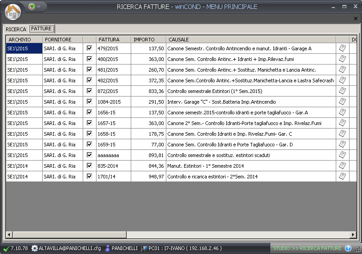Click the horizontal scrollbar right arrow

353,234
